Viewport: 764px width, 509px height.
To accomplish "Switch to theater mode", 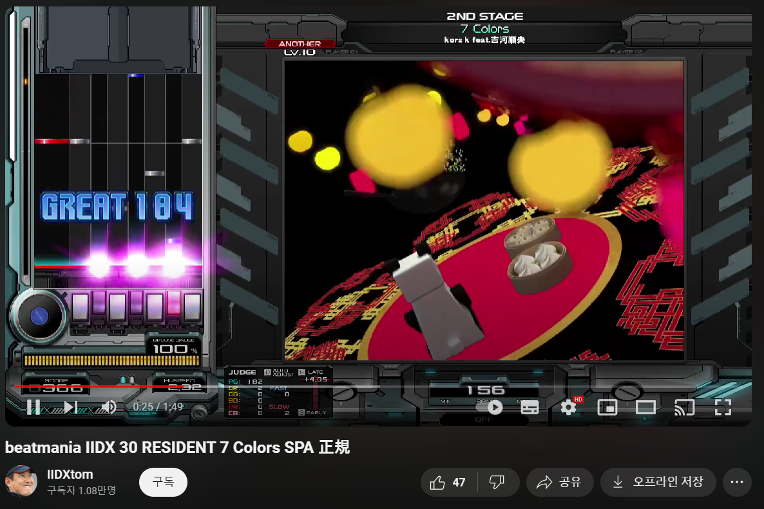I will [x=645, y=407].
